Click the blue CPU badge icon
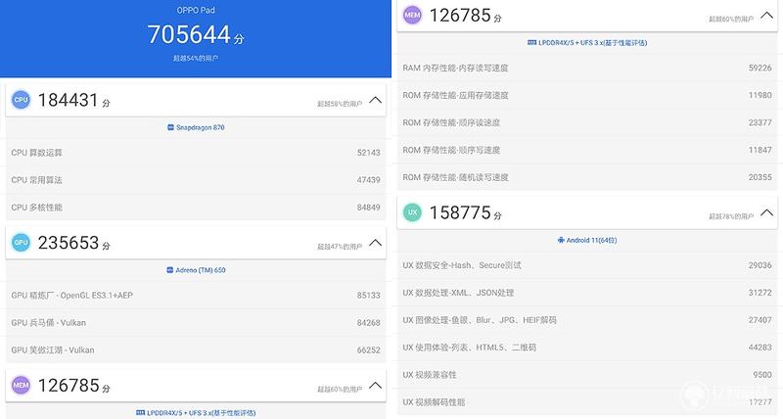 21,100
